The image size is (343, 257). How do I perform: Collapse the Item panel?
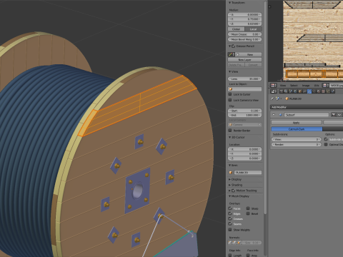pyautogui.click(x=230, y=165)
